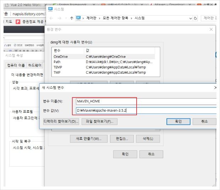This screenshot has width=220, height=190.
Task: Cancel new system variable dialog with 취소
Action: pyautogui.click(x=204, y=122)
